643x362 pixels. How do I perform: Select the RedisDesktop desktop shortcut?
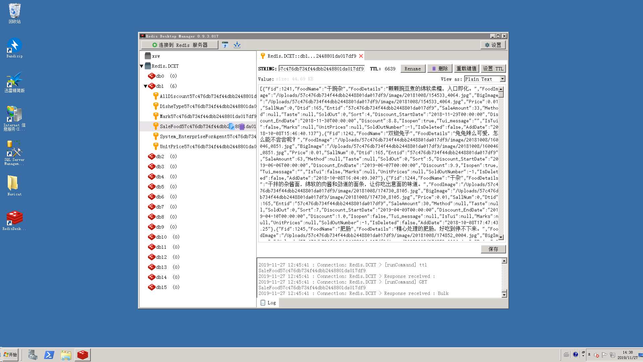coord(15,221)
